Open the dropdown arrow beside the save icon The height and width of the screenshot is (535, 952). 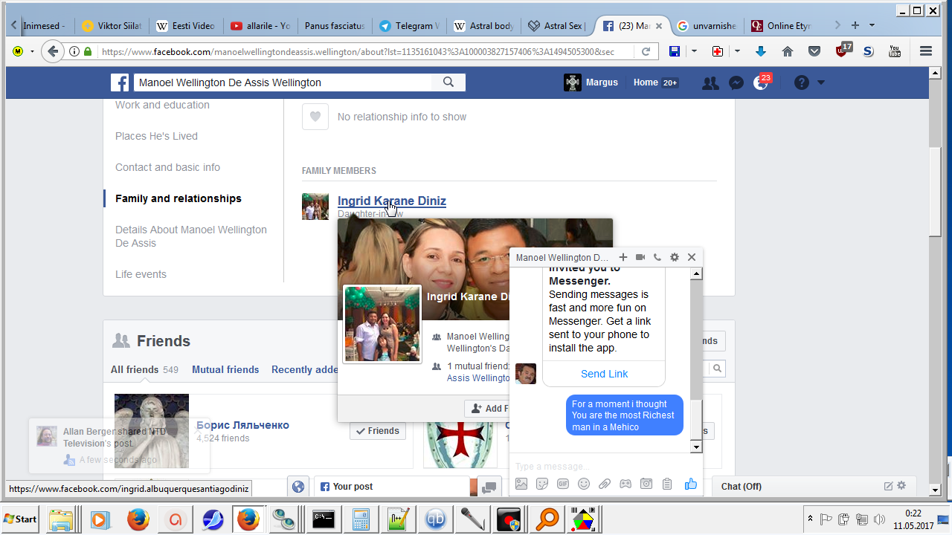click(694, 51)
